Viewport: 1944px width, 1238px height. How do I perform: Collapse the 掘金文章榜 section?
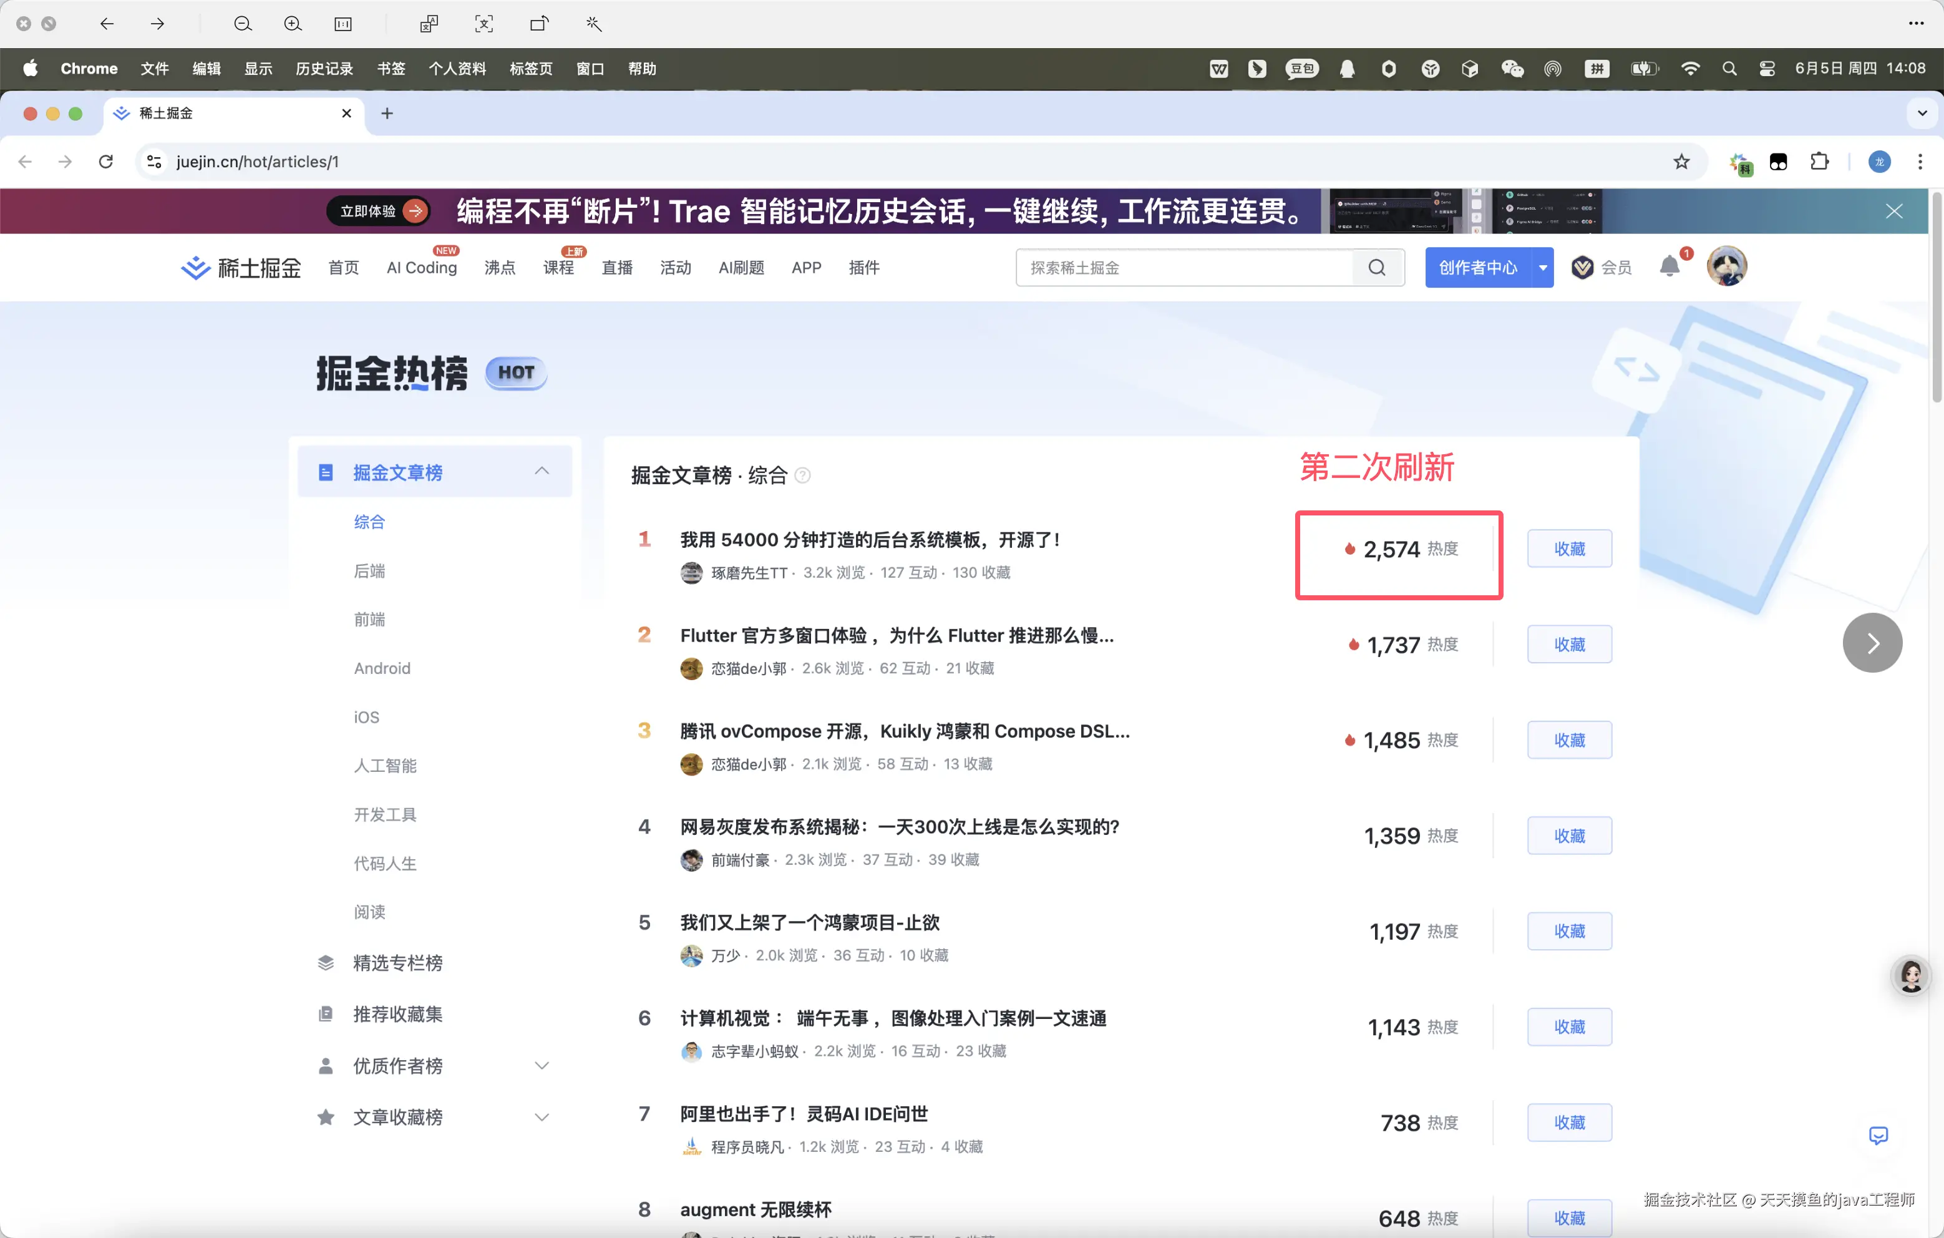[x=542, y=471]
